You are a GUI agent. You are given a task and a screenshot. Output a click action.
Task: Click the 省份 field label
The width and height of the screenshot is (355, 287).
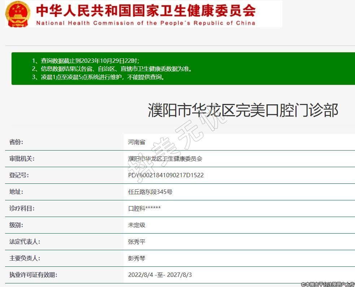point(16,142)
